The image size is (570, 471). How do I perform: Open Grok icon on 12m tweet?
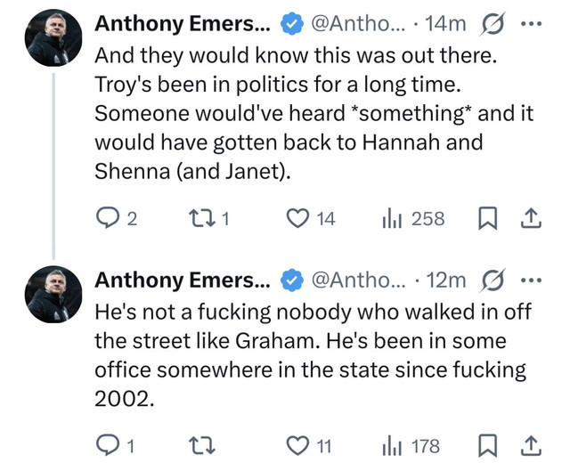coord(493,280)
